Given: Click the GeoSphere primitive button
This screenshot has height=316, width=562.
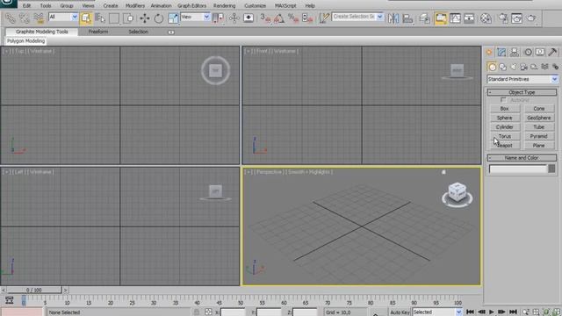Looking at the screenshot, I should point(538,118).
